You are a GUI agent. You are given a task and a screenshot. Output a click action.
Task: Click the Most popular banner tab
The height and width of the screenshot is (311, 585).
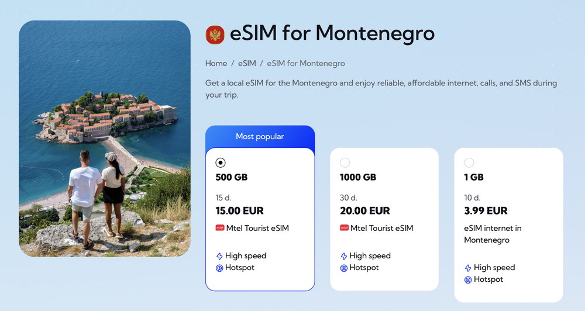(260, 137)
